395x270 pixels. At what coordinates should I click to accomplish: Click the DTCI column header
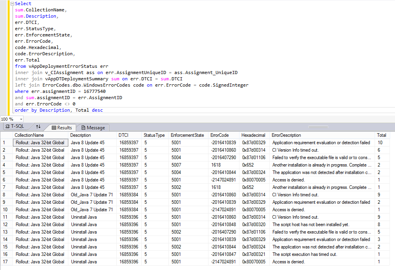click(124, 135)
